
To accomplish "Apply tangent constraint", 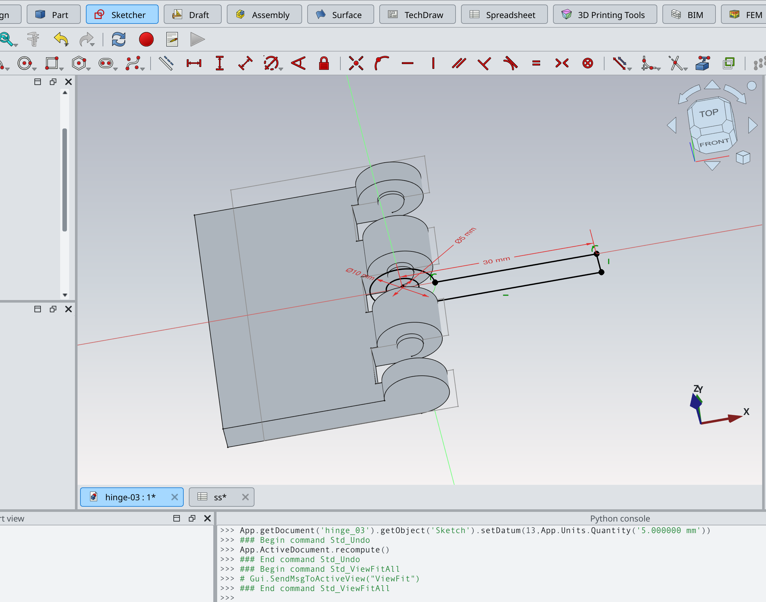I will click(510, 63).
